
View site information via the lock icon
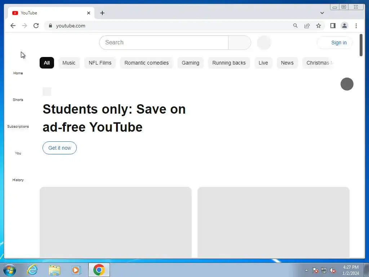click(x=50, y=26)
